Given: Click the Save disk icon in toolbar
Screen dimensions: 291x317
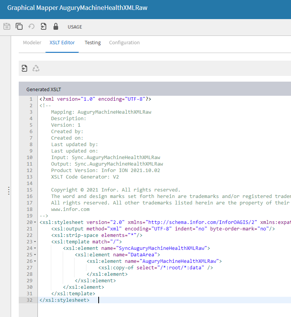Looking at the screenshot, I should 7,26.
